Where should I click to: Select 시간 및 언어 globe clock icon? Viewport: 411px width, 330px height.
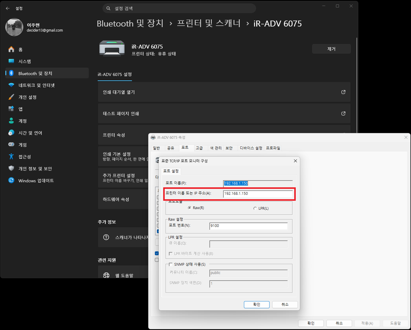tap(11, 133)
